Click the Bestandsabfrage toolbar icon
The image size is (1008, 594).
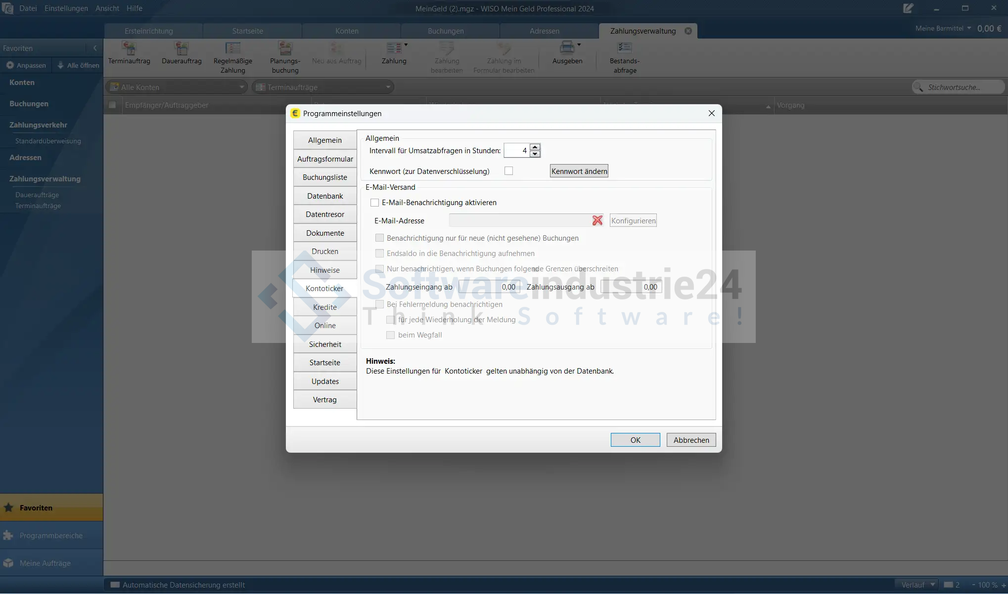(624, 49)
